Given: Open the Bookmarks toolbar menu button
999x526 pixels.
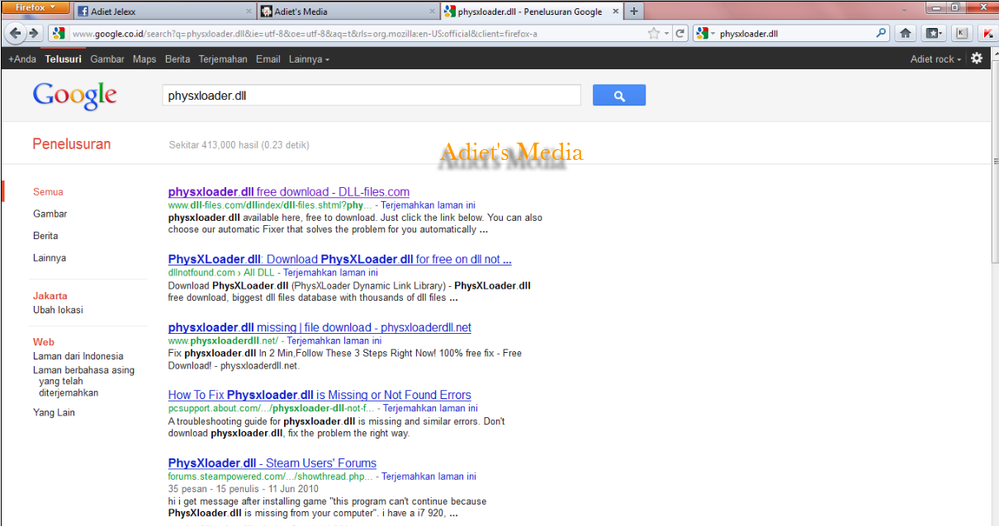Looking at the screenshot, I should 934,34.
